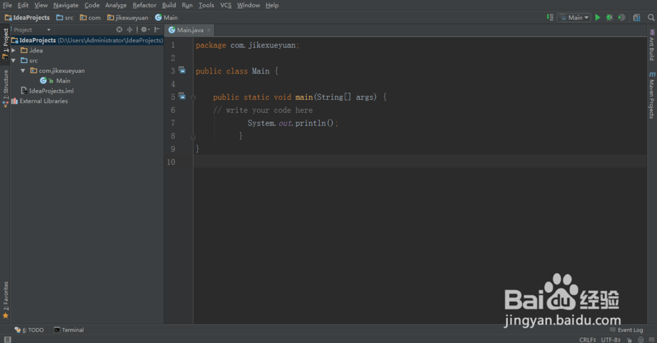Change the CRLF line separator
The width and height of the screenshot is (657, 343).
click(587, 340)
